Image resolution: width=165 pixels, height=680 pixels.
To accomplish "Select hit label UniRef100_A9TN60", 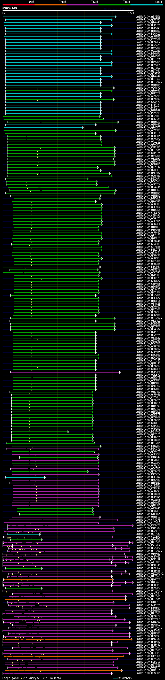I will [x=148, y=71].
